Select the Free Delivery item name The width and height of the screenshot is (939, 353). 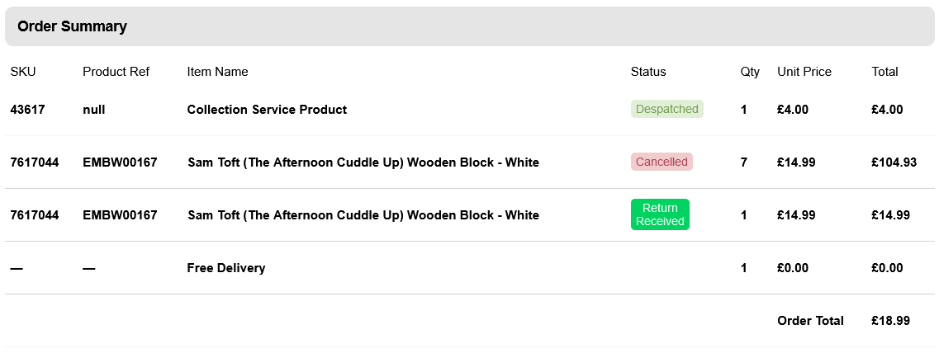tap(225, 268)
